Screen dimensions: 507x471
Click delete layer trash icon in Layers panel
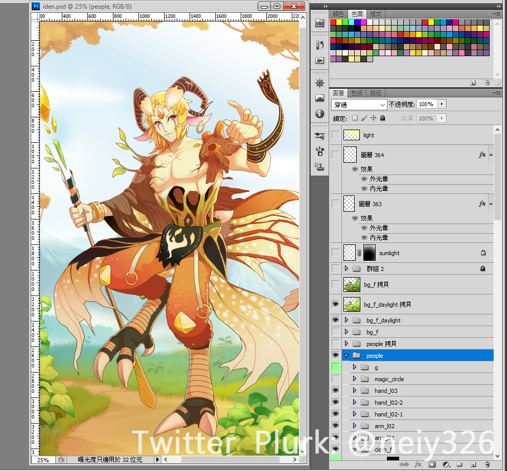click(x=487, y=465)
